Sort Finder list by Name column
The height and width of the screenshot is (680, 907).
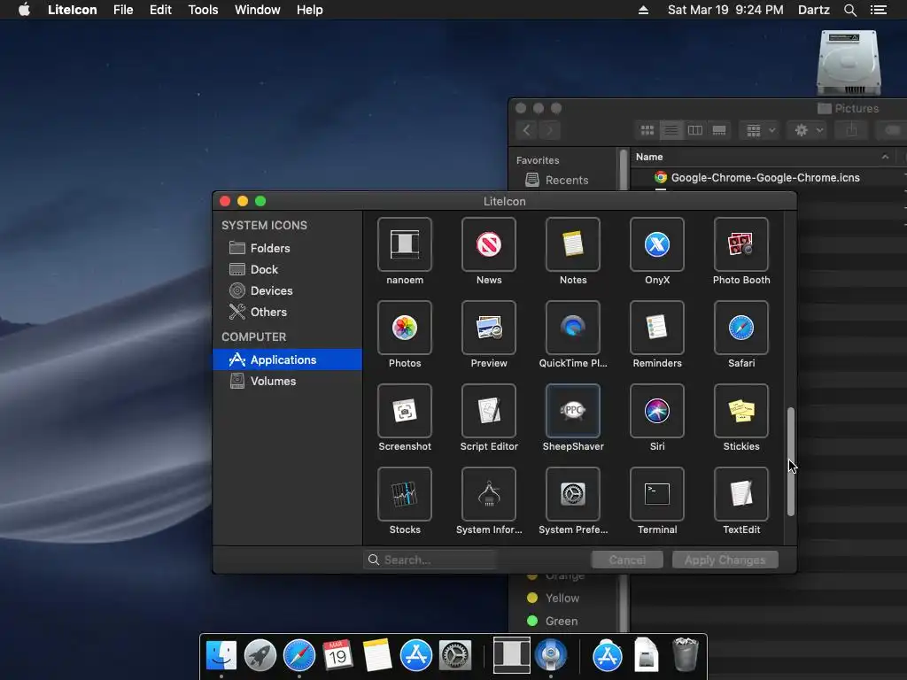click(761, 157)
